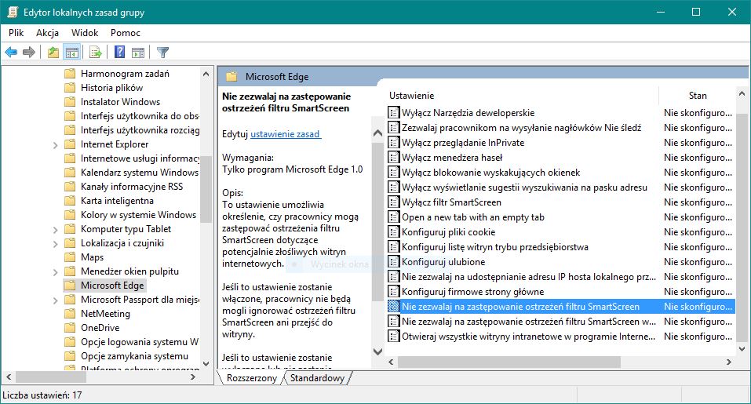Select Harmonogram zadań tree item
Image resolution: width=751 pixels, height=404 pixels.
pyautogui.click(x=125, y=73)
